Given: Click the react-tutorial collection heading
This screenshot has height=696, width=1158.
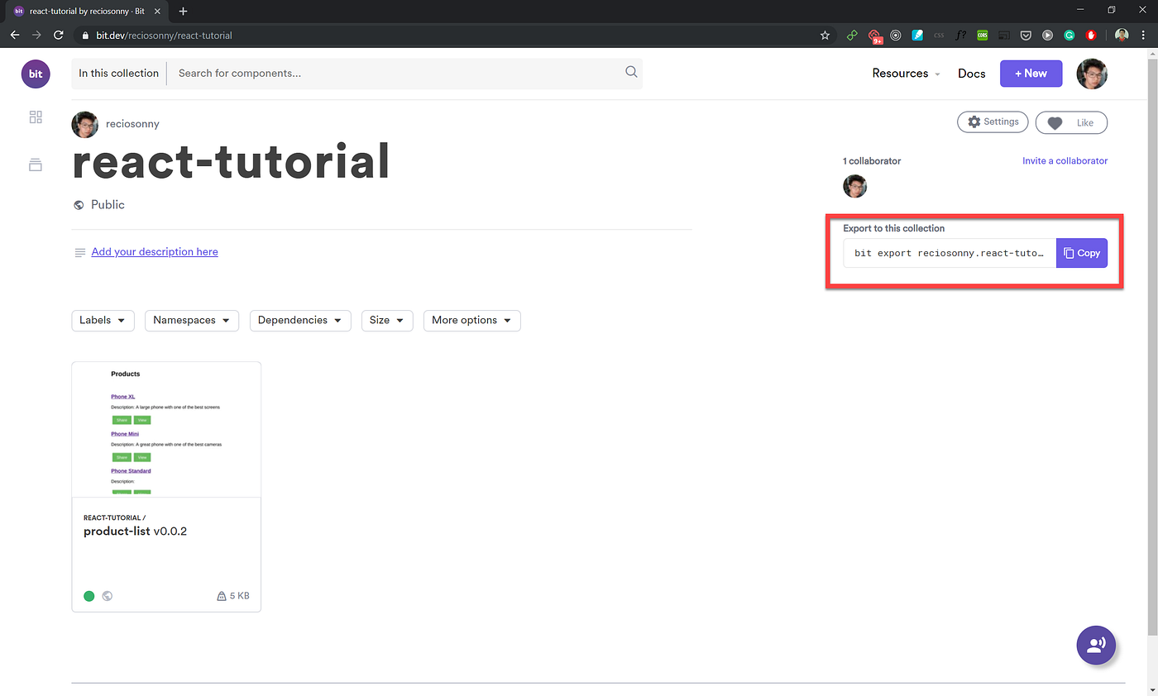Looking at the screenshot, I should tap(231, 162).
